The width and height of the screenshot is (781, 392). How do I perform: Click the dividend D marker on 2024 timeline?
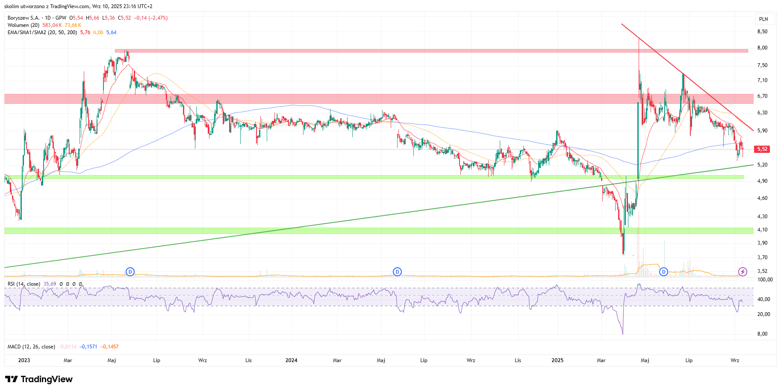coord(397,272)
